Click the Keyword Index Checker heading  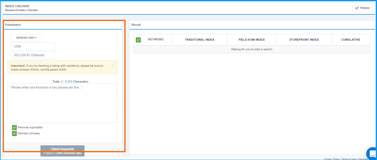click(22, 10)
